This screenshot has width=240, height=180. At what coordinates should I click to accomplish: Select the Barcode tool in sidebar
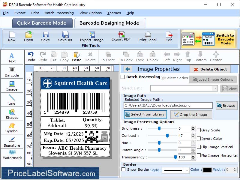tap(12, 72)
